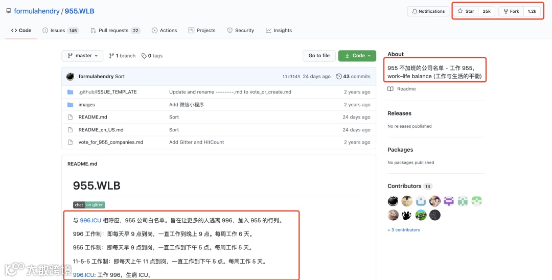
Task: Click the Issues count badge 145
Action: click(73, 31)
